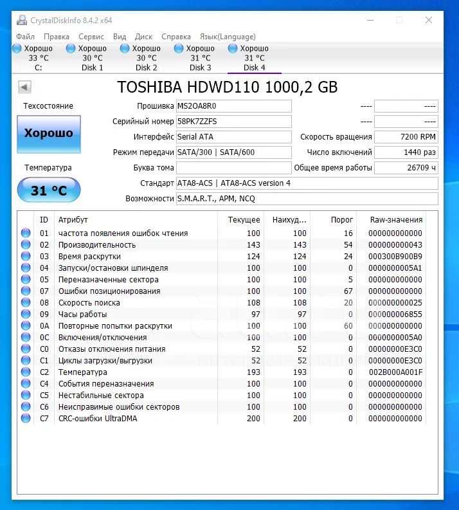The image size is (459, 510).
Task: Click the Возможности field S.M.A.R.T., APM, NCQ
Action: click(307, 199)
